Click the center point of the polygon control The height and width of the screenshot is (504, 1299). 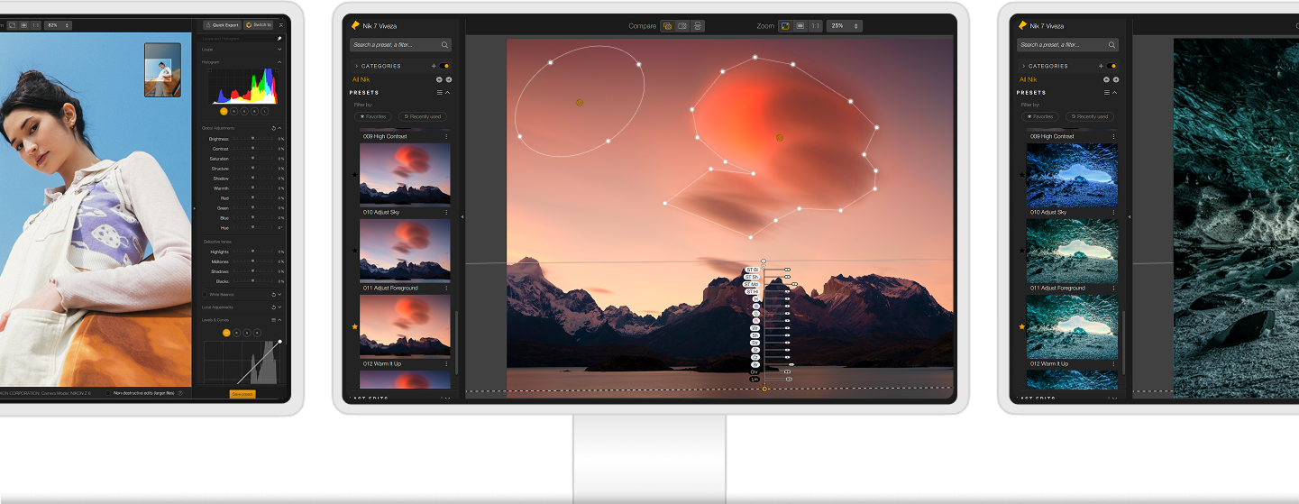tap(780, 138)
